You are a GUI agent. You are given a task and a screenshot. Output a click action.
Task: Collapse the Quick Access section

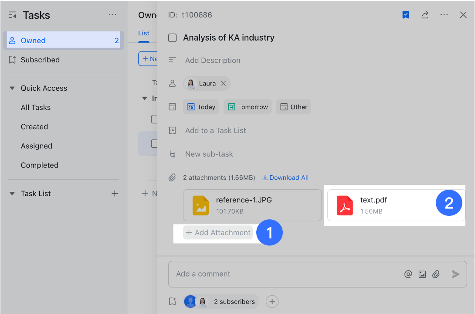pos(12,88)
